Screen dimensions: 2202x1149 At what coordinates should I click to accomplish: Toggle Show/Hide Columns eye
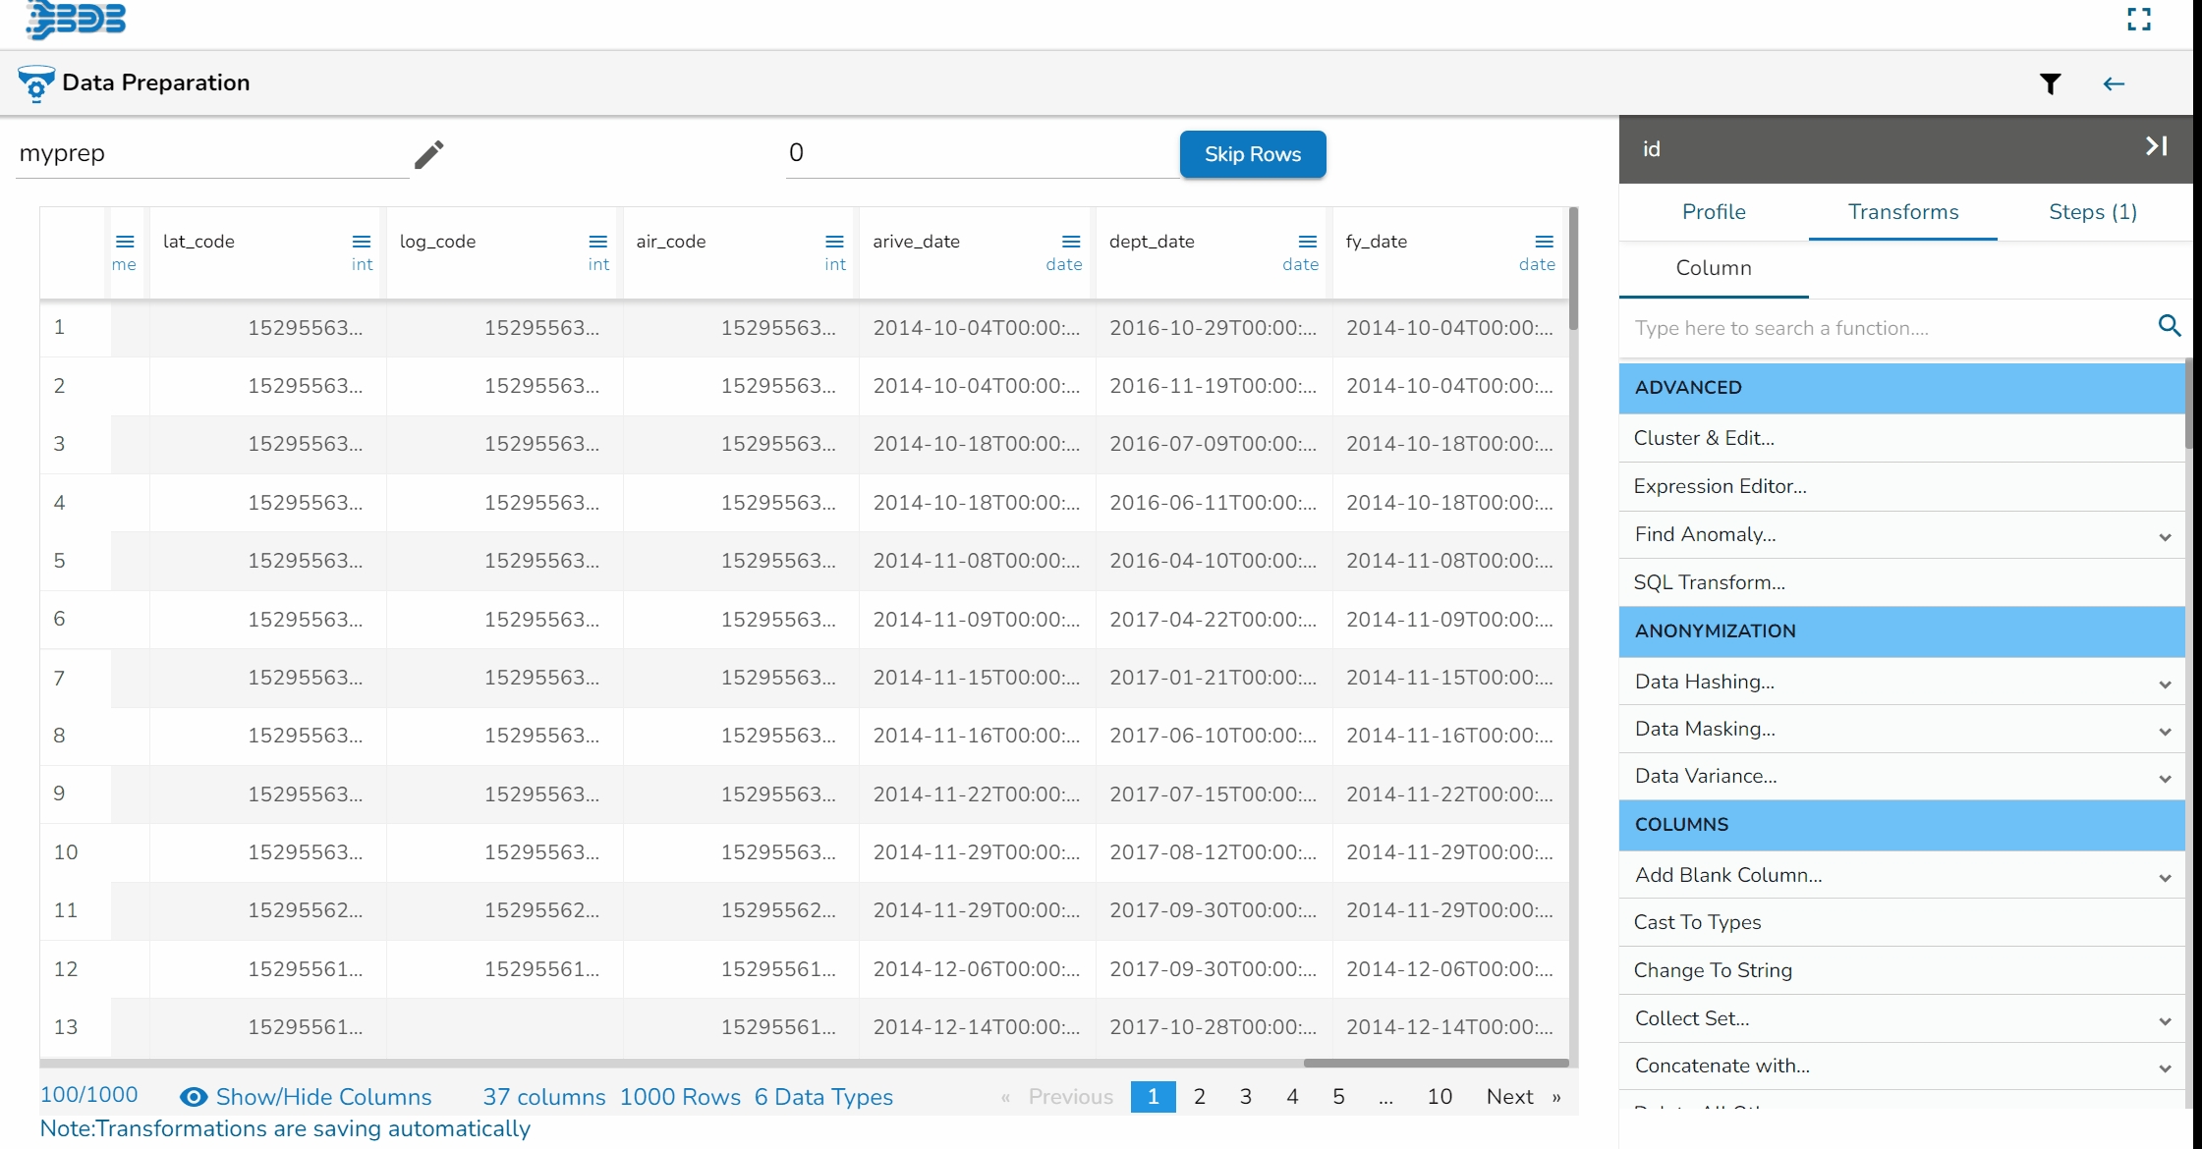[194, 1097]
